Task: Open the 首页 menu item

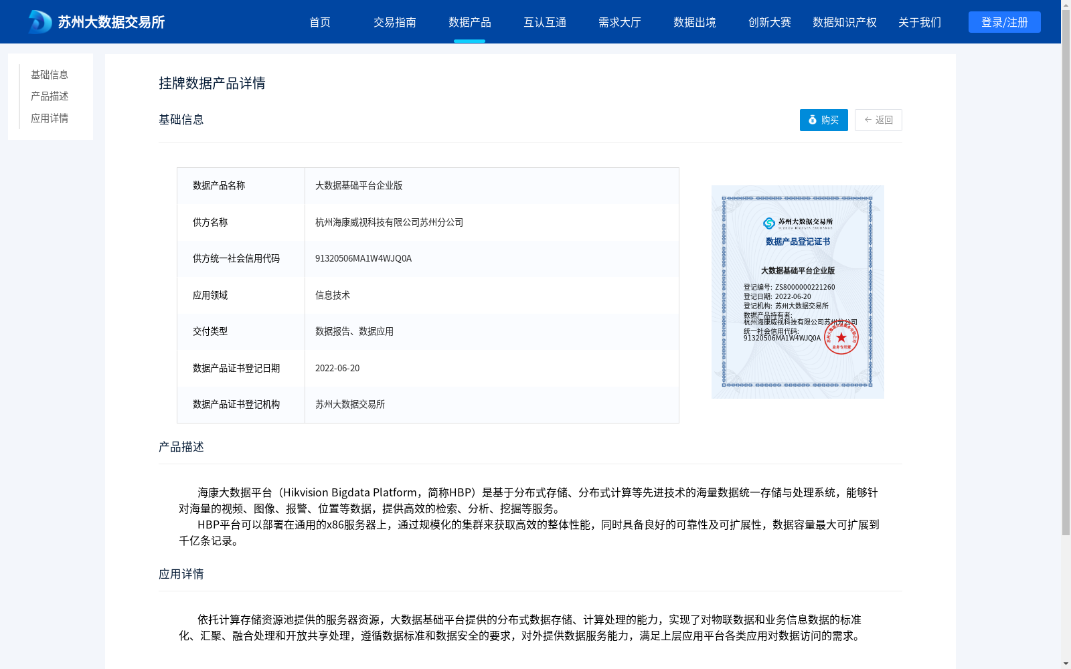Action: (320, 22)
